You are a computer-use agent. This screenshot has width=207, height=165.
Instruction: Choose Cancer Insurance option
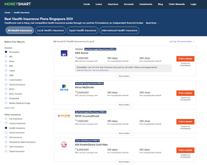6,123
